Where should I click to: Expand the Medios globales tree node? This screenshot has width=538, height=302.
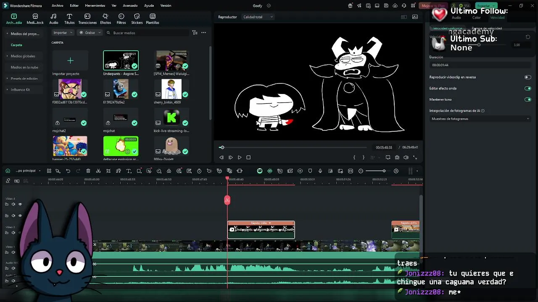pyautogui.click(x=7, y=56)
